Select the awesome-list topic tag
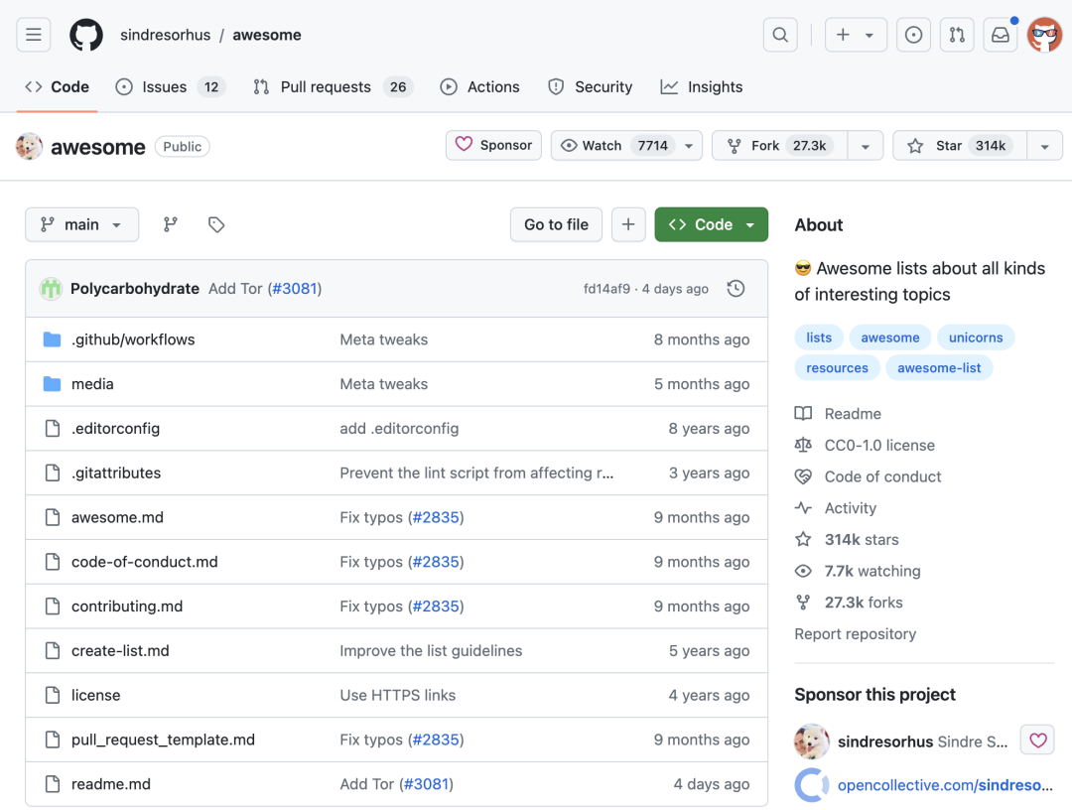Screen dimensions: 1072x810 point(939,367)
